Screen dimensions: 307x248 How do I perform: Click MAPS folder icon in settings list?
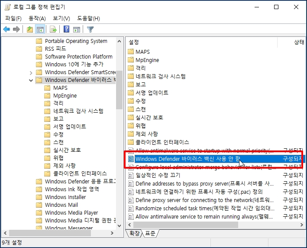[x=131, y=52]
